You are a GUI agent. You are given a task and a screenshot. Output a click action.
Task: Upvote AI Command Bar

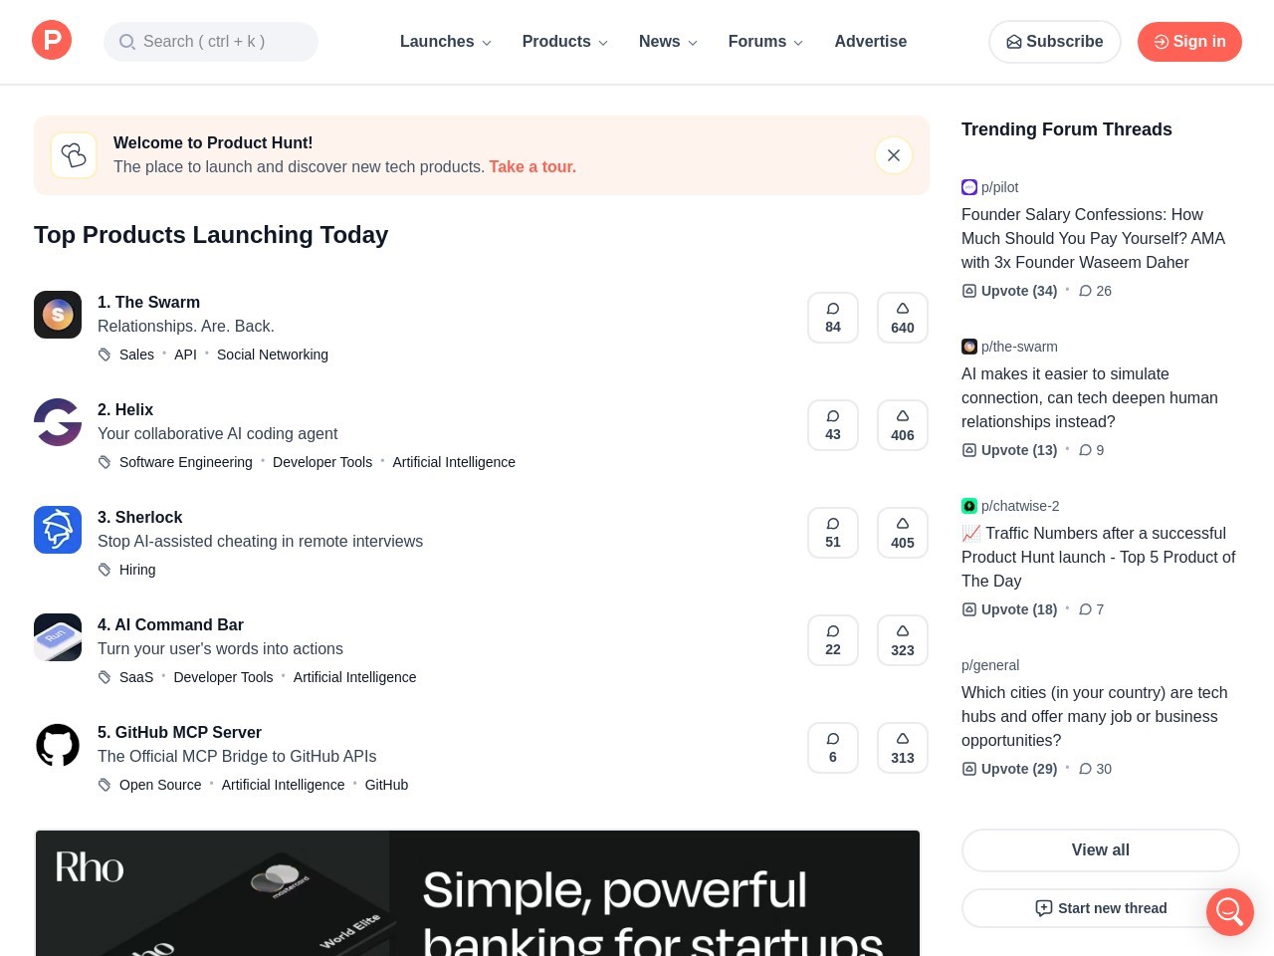pos(902,639)
